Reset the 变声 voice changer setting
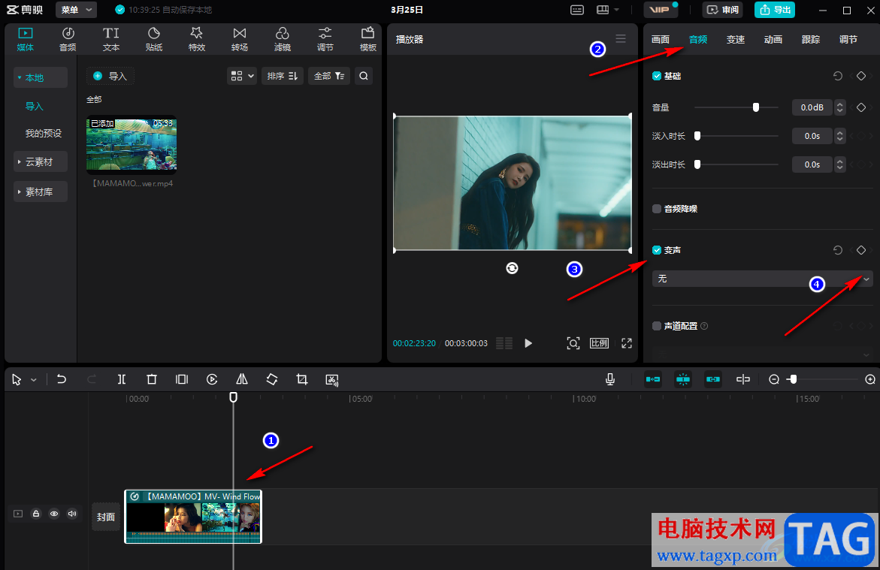 (838, 250)
